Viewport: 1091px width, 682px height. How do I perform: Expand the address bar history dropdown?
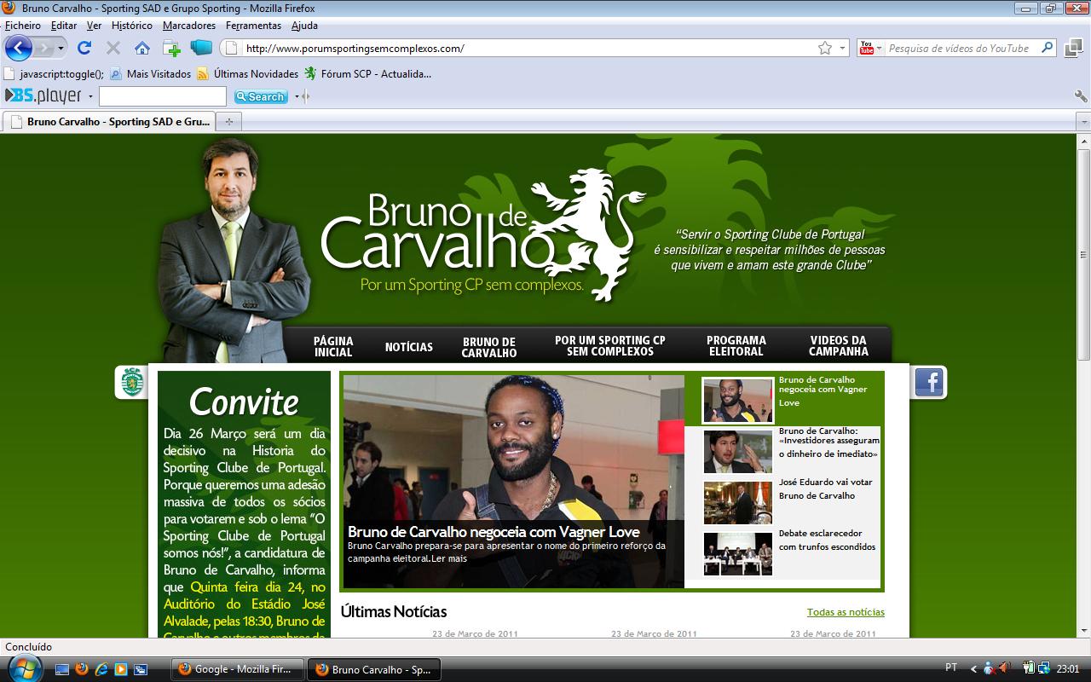[842, 49]
